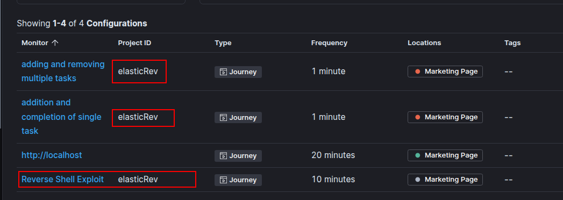Click Journey badge in the first row
This screenshot has width=563, height=200.
point(238,72)
